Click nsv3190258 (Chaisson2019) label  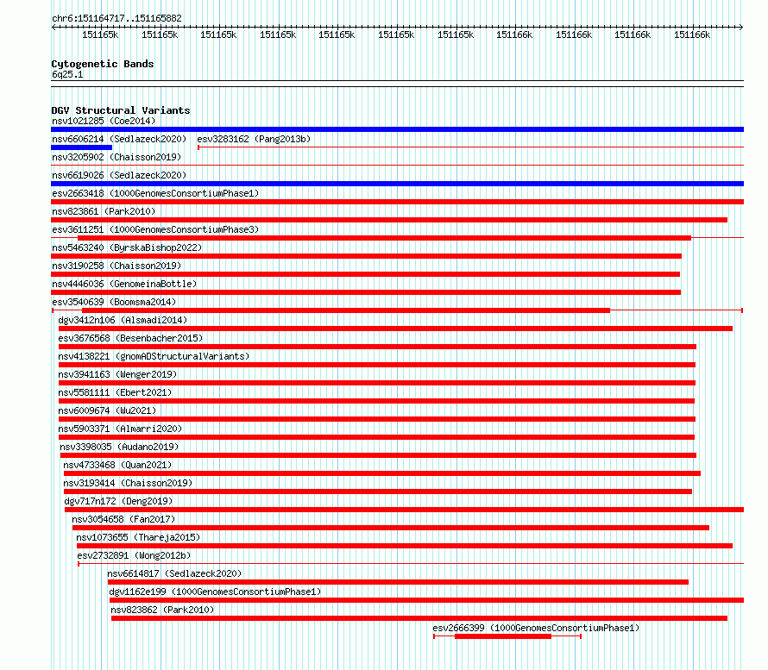point(116,266)
